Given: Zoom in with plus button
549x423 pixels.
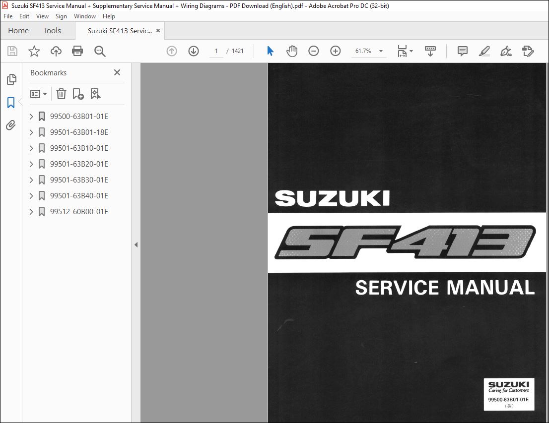Looking at the screenshot, I should click(336, 51).
